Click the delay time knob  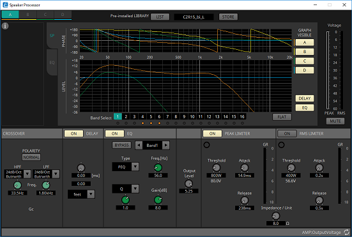click(81, 168)
